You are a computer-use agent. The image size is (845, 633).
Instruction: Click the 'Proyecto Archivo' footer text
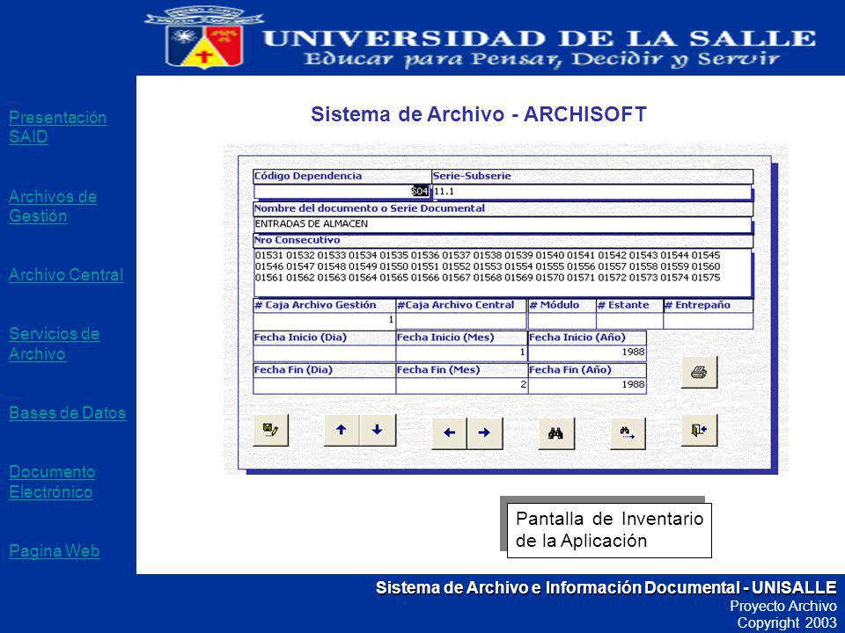click(x=783, y=606)
